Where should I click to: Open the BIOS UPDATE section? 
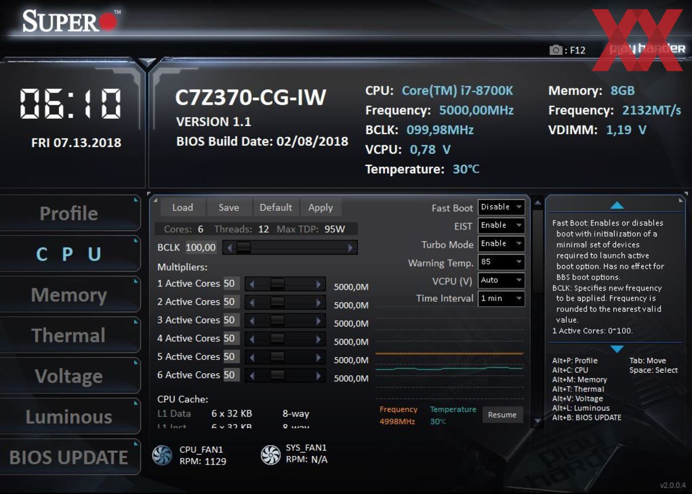click(69, 457)
